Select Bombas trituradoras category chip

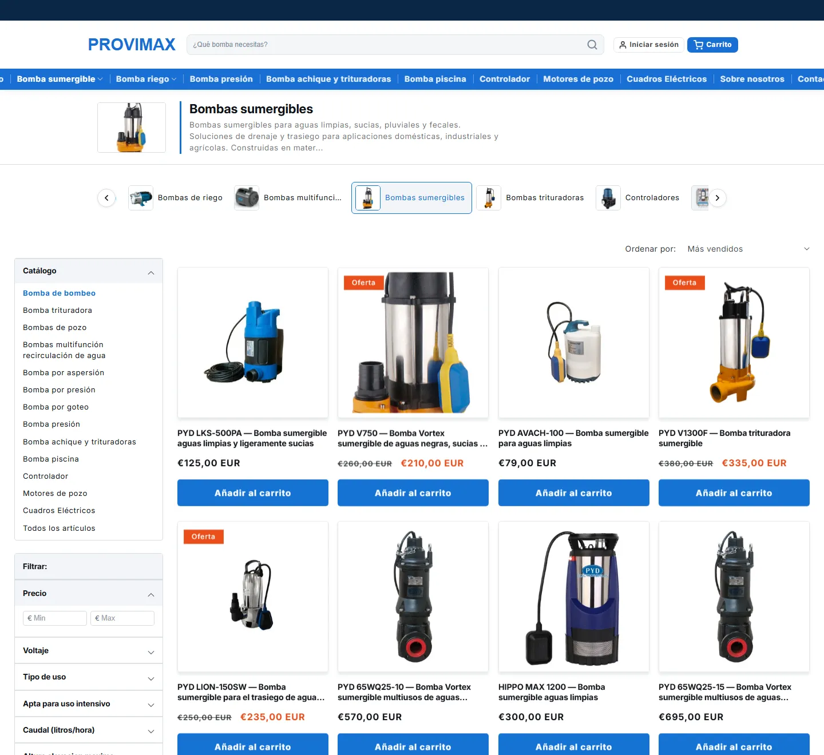click(530, 198)
